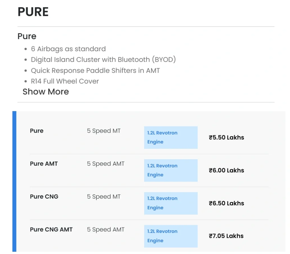
Task: Click the PURE variant heading
Action: [x=33, y=12]
